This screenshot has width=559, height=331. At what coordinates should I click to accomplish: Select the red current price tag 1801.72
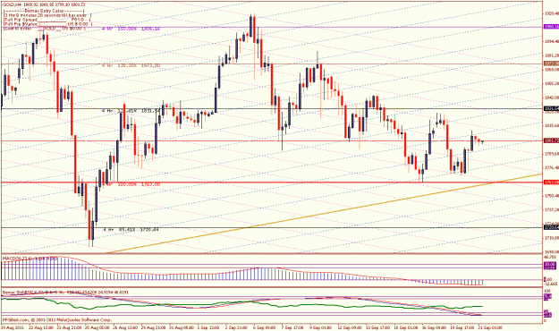click(x=551, y=140)
